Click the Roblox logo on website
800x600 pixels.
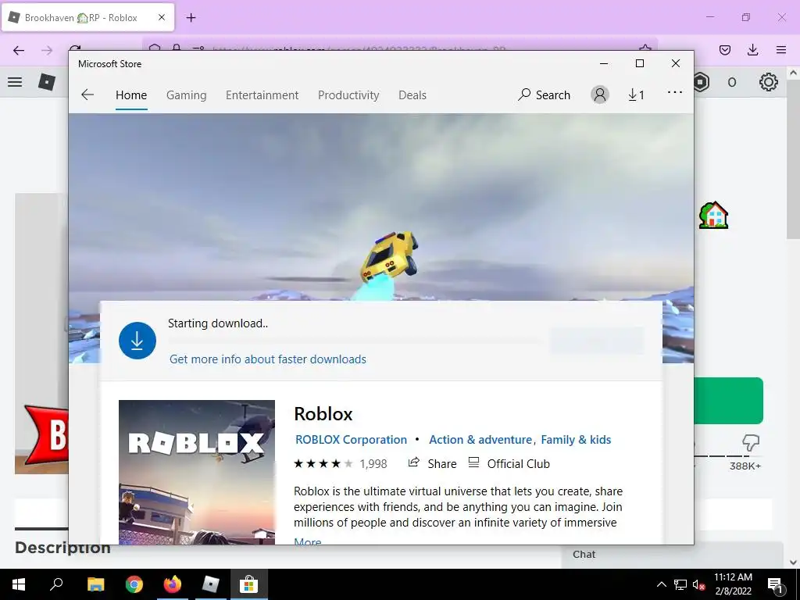pyautogui.click(x=47, y=81)
